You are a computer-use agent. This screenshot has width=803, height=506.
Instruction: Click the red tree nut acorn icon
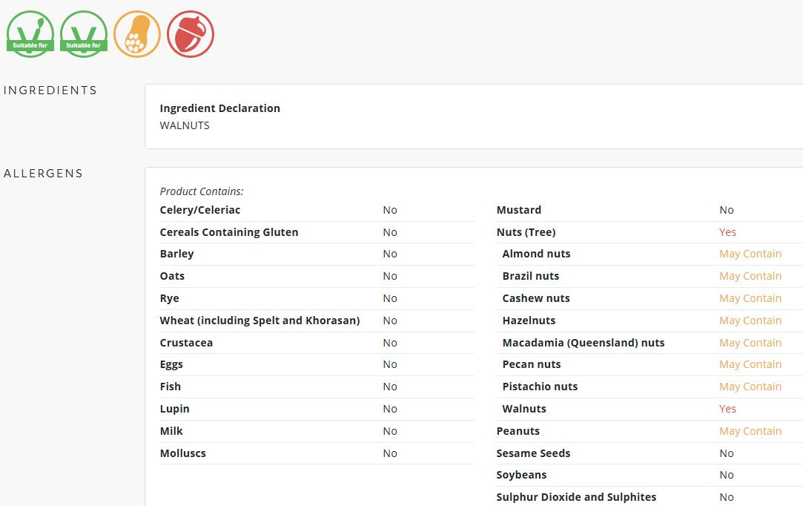tap(191, 34)
